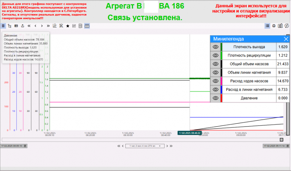Screen dimensions: 291x171
Task: Click the crossed-out chart axes icon
Action: click(61, 26)
